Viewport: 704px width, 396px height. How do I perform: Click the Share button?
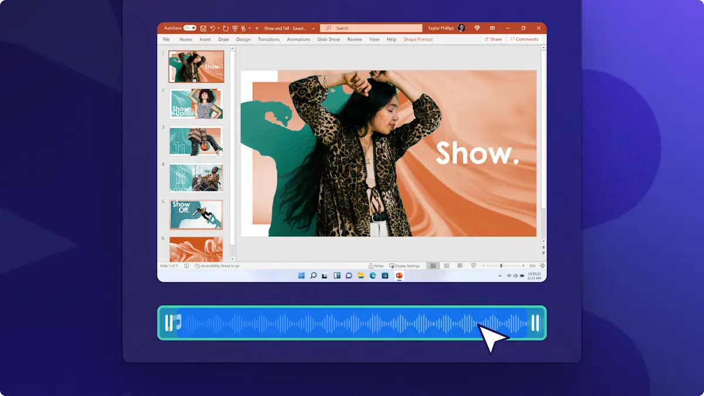pyautogui.click(x=493, y=39)
